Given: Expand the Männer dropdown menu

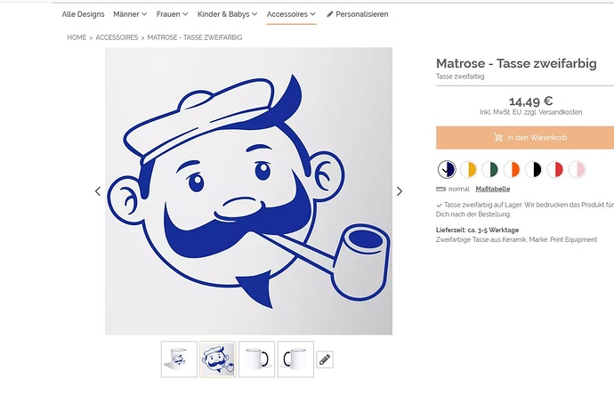Looking at the screenshot, I should coord(130,14).
